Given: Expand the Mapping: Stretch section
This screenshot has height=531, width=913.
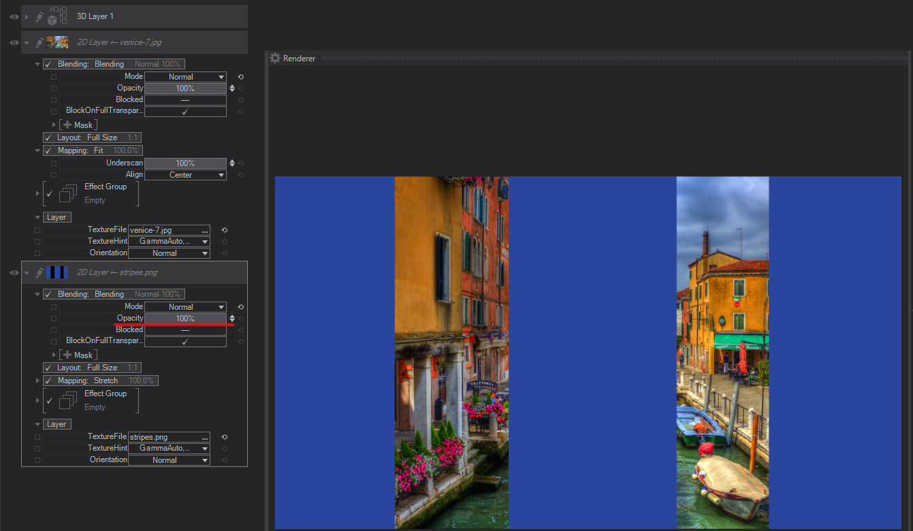Looking at the screenshot, I should (x=37, y=381).
